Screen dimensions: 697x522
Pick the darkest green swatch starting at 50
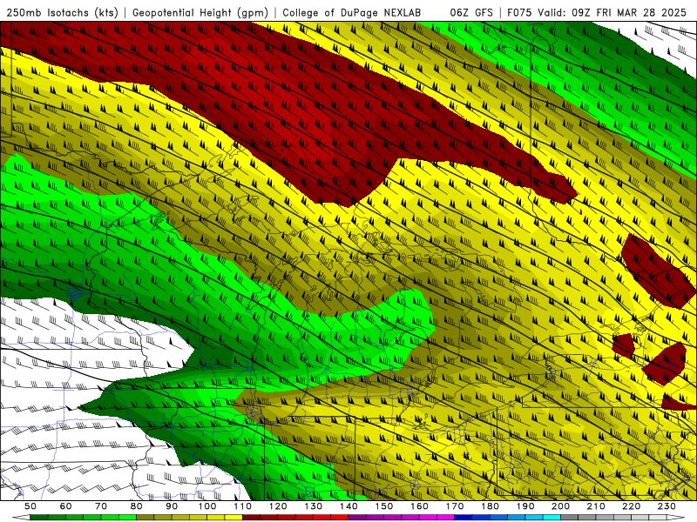[38, 517]
